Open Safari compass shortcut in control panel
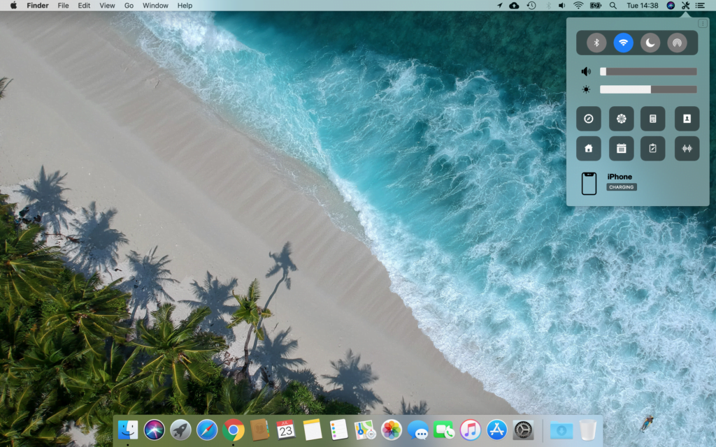The width and height of the screenshot is (716, 447). (x=589, y=119)
